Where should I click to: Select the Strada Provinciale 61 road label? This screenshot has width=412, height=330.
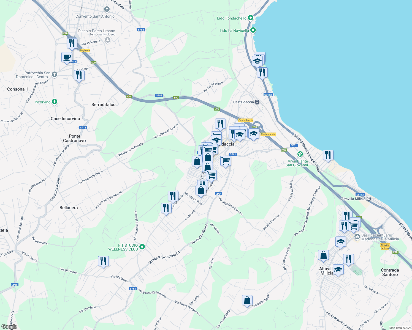pyautogui.click(x=164, y=258)
